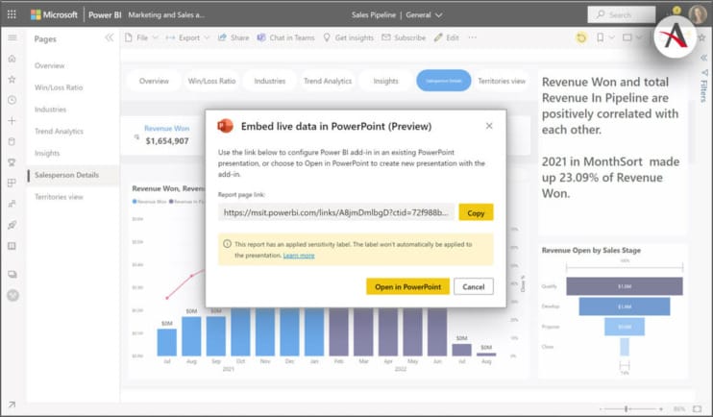The width and height of the screenshot is (713, 417).
Task: Collapse the Pages pane double chevron
Action: [x=110, y=37]
